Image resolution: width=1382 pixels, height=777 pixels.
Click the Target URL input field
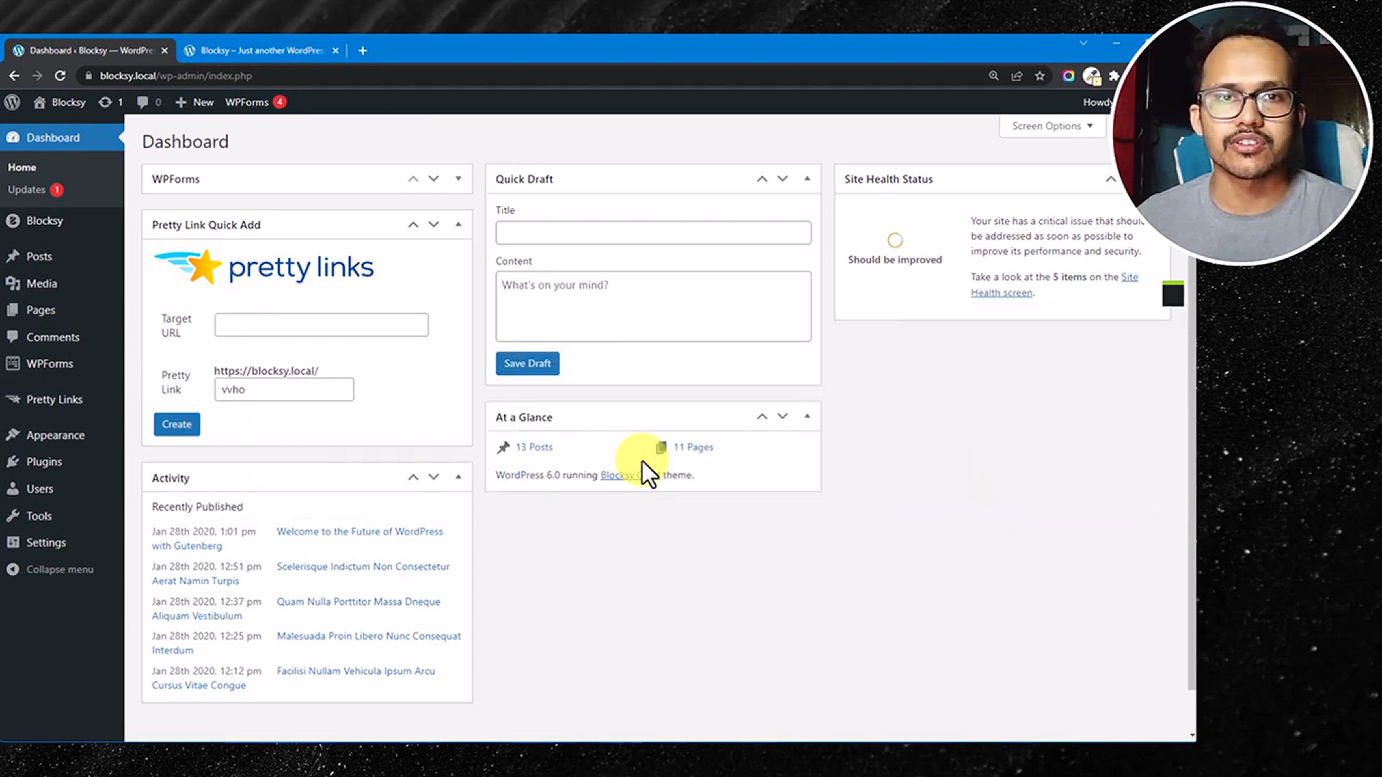(x=321, y=324)
